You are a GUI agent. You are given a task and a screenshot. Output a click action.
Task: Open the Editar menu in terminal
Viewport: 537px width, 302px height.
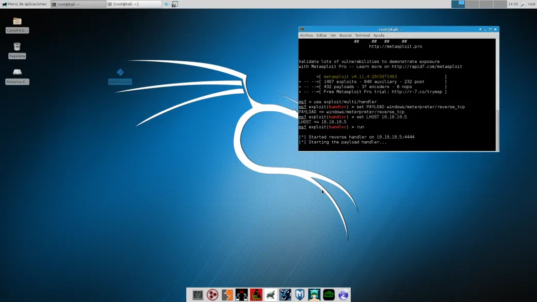321,35
